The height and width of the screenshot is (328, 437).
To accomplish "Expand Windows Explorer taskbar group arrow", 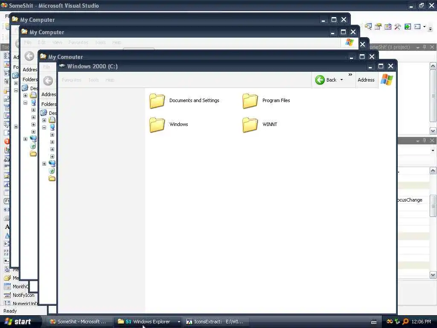I will coord(179,322).
